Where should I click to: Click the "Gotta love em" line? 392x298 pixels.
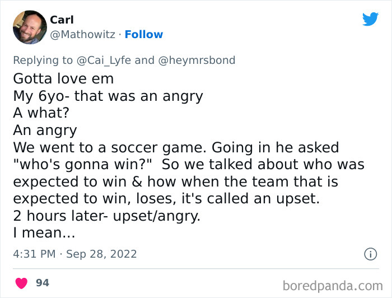pyautogui.click(x=63, y=78)
